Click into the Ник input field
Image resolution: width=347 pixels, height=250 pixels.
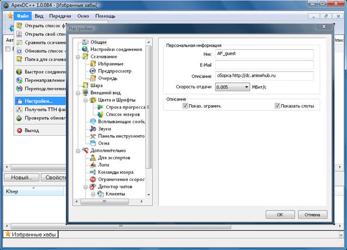pos(264,54)
